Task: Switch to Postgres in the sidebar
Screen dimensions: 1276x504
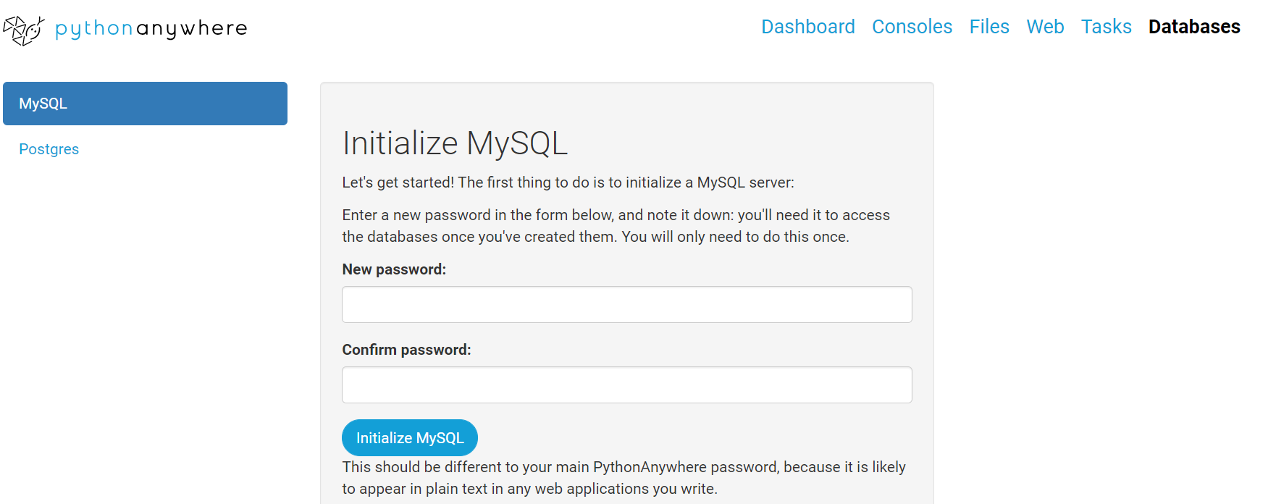Action: tap(49, 149)
